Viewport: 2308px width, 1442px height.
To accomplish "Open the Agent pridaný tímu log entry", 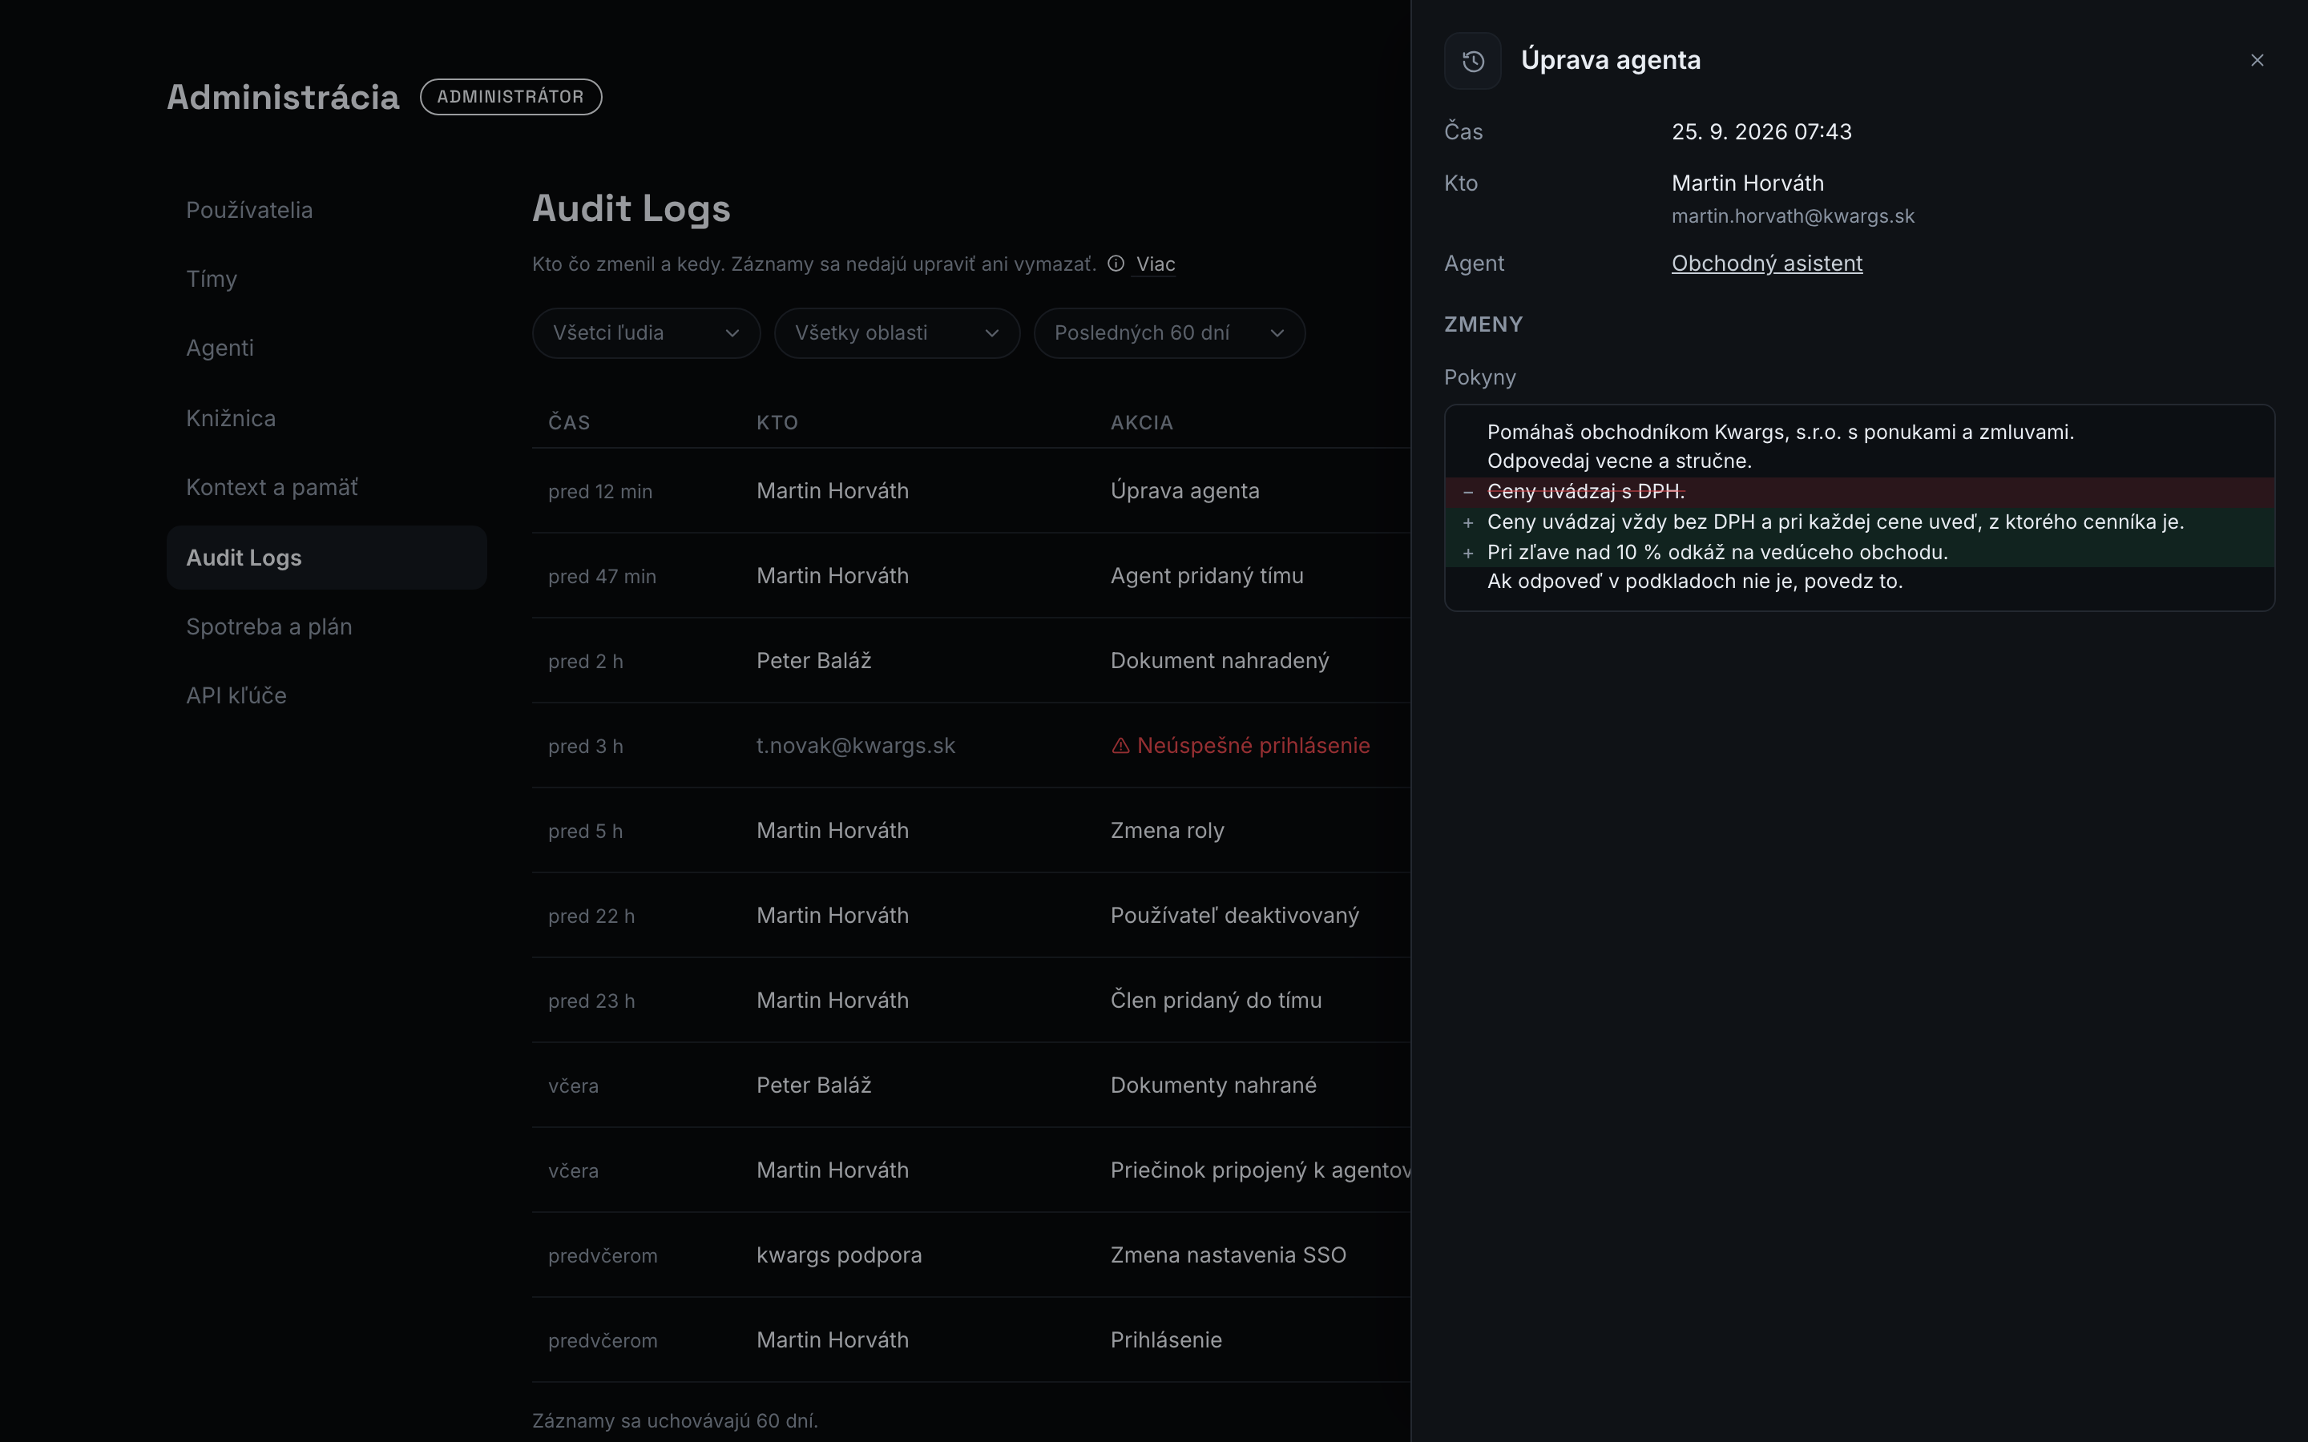I will [x=971, y=576].
